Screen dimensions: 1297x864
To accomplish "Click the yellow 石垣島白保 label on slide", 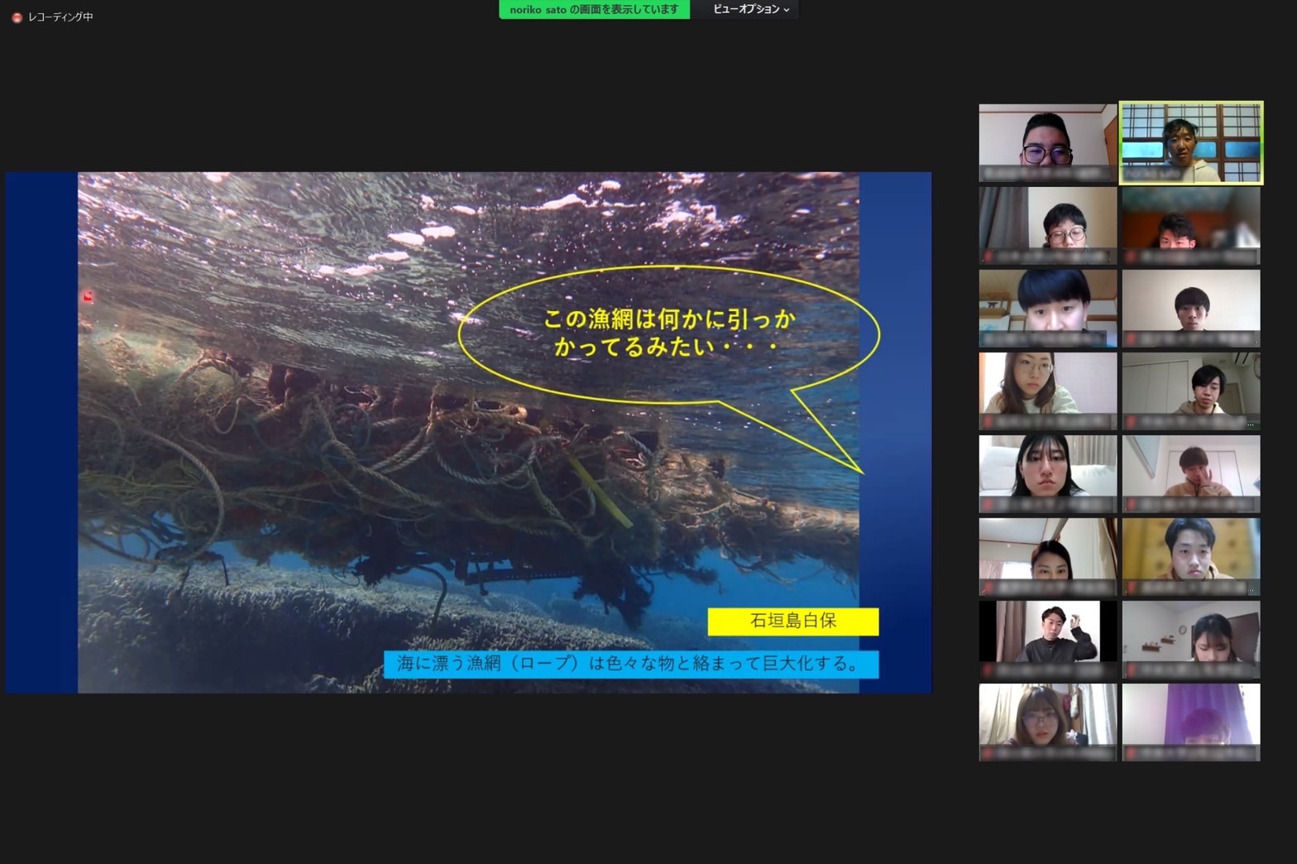I will pos(792,621).
